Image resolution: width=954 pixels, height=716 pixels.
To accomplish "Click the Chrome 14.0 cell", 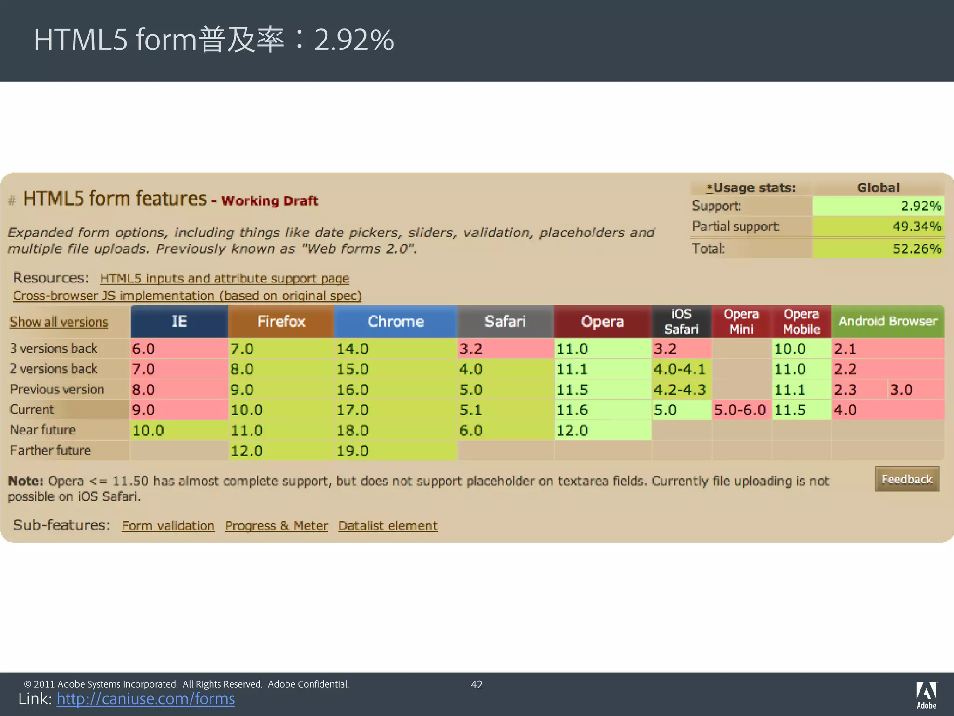I will tap(395, 349).
